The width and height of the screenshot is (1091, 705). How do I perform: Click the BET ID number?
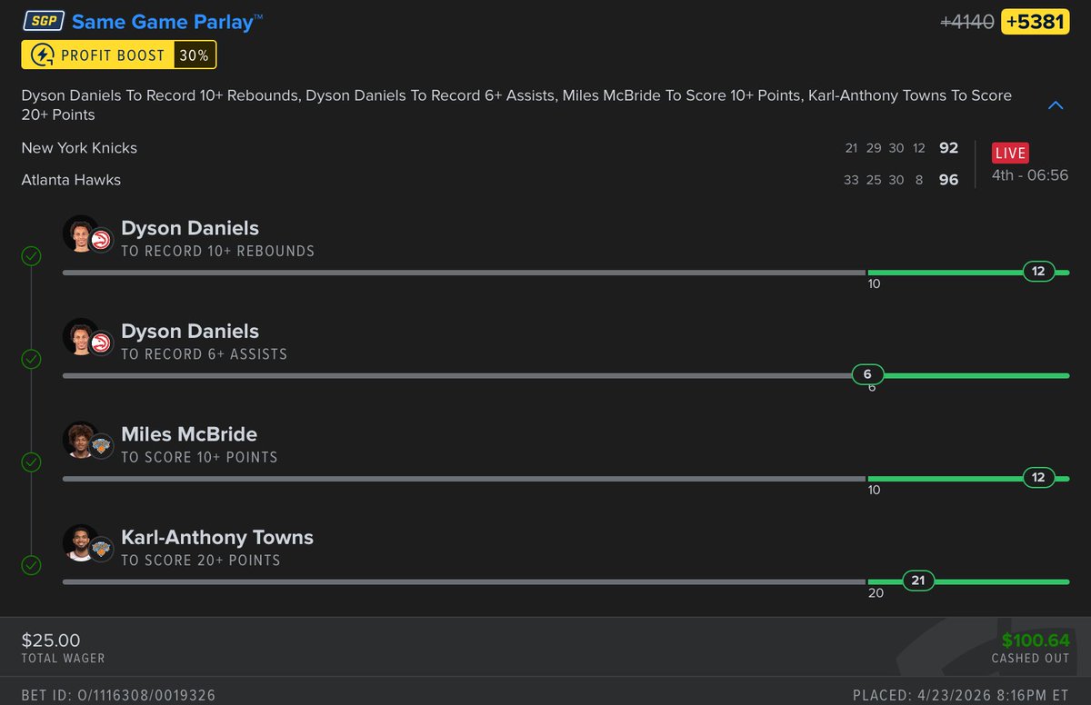pyautogui.click(x=118, y=695)
